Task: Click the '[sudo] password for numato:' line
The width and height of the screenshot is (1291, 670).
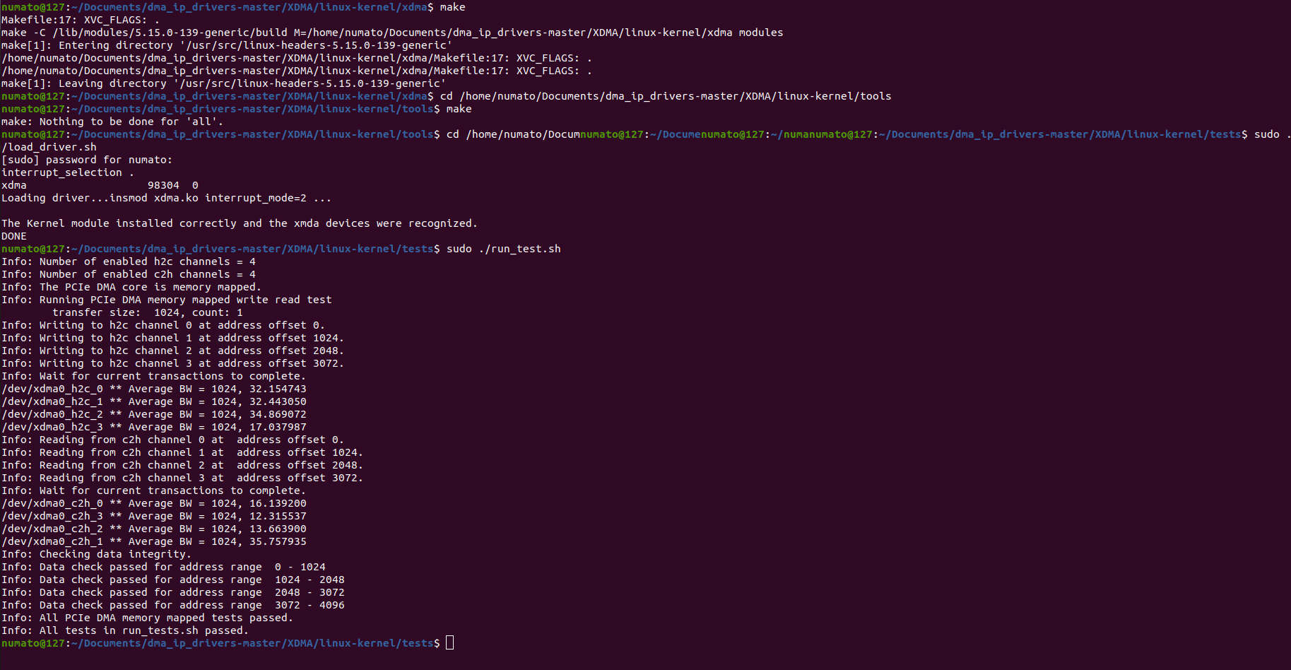Action: click(87, 160)
